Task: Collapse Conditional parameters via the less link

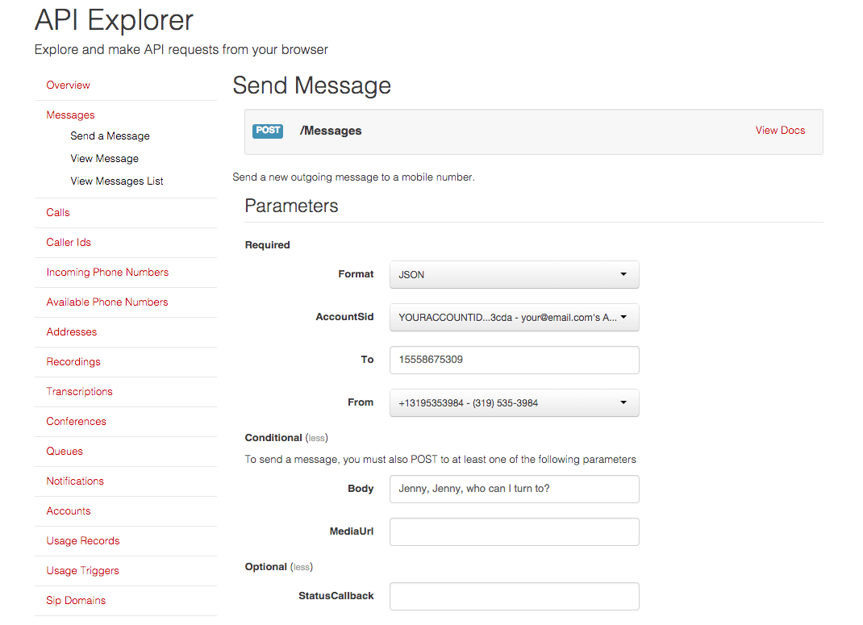Action: click(316, 438)
